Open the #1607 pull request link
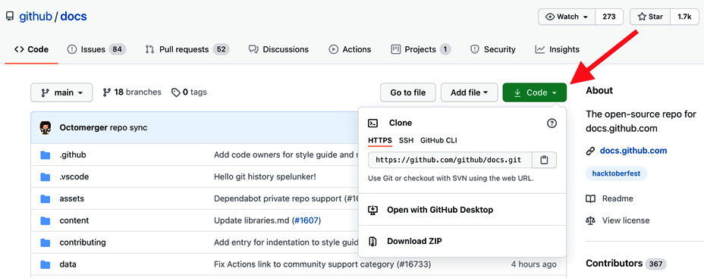The width and height of the screenshot is (704, 278). tap(306, 220)
